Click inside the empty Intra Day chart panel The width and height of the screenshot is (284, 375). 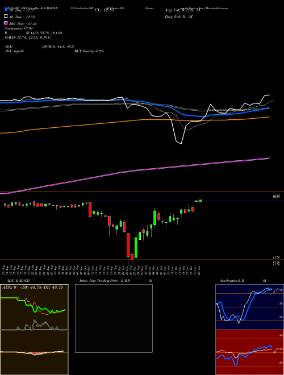pyautogui.click(x=114, y=318)
